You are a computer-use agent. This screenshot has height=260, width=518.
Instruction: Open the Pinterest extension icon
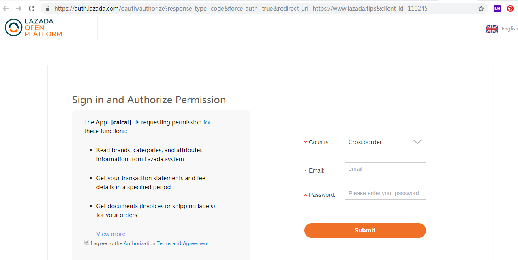pos(510,9)
